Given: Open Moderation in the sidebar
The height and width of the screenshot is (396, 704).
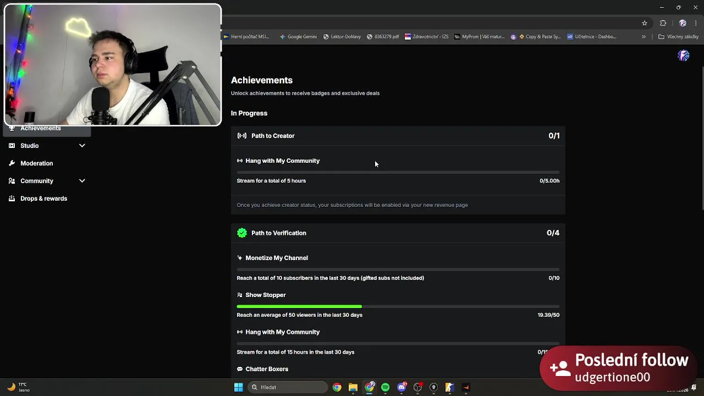Looking at the screenshot, I should coord(36,163).
